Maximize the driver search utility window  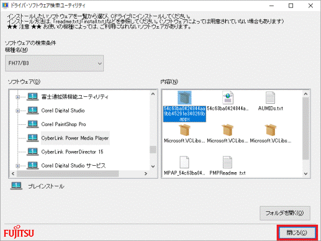pyautogui.click(x=291, y=6)
